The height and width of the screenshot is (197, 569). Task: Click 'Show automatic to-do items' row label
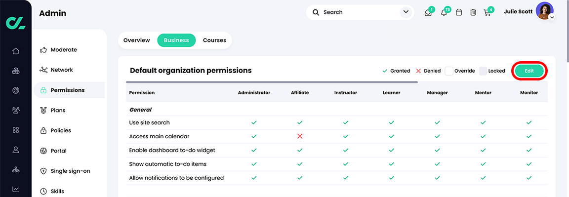pos(167,164)
